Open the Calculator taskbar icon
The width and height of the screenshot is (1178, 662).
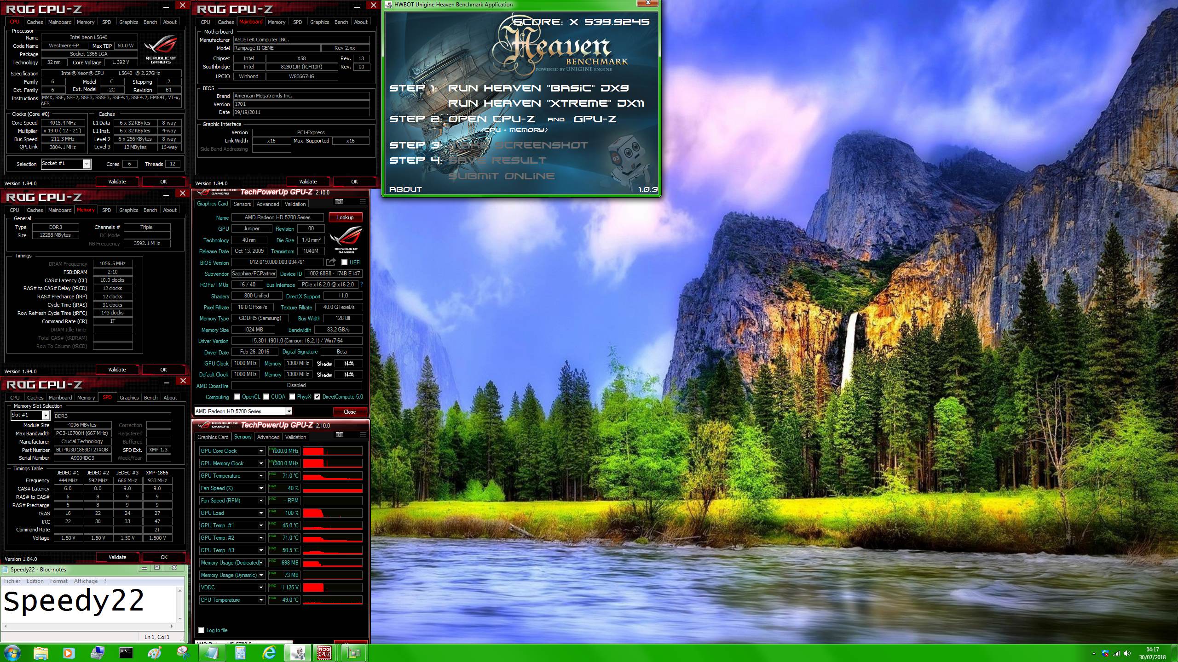click(x=240, y=652)
